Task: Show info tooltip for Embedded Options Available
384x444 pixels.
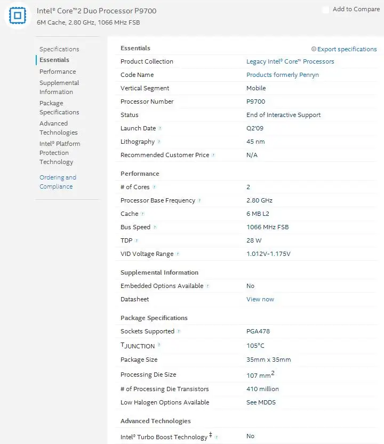Action: [x=207, y=286]
